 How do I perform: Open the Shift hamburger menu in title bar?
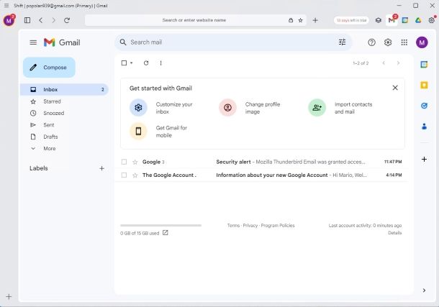pos(6,5)
